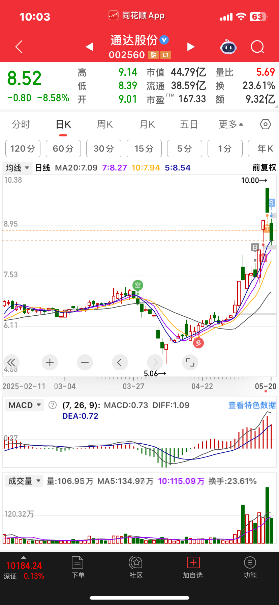
Task: Select the 日K tab
Action: (63, 125)
